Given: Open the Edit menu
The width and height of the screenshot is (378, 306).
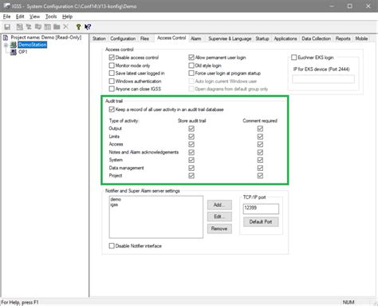Looking at the screenshot, I should pos(20,17).
